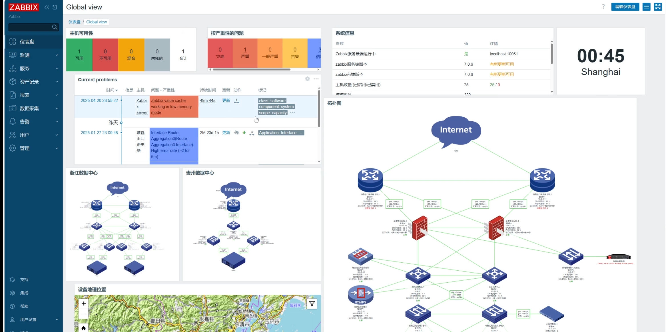
Task: Expand the 报表 reports menu
Action: click(34, 95)
